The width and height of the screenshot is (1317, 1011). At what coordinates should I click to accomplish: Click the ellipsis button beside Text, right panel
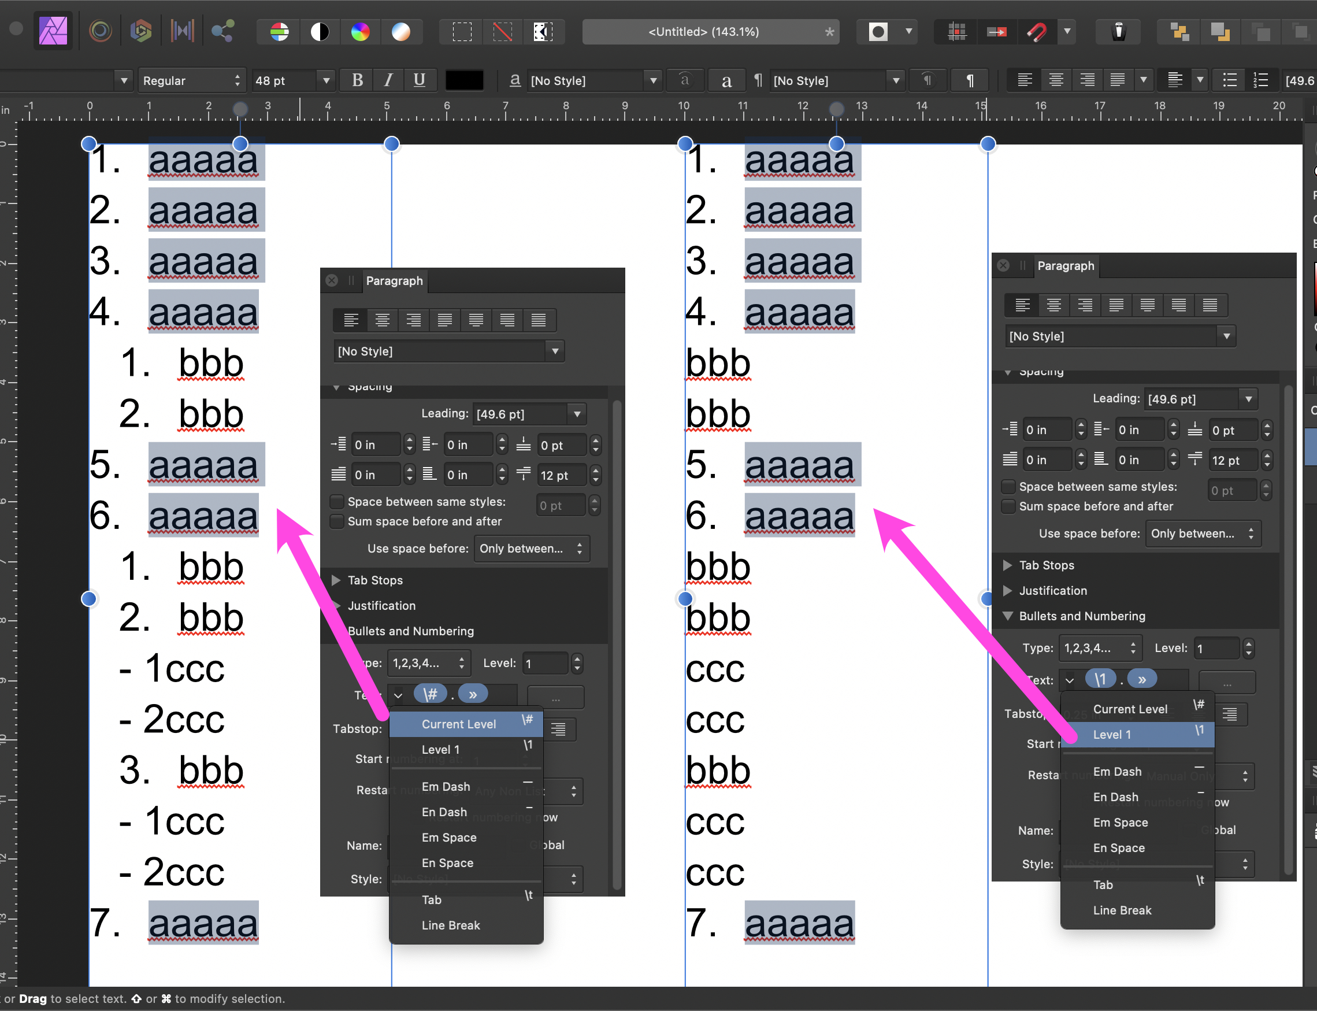(x=1227, y=683)
